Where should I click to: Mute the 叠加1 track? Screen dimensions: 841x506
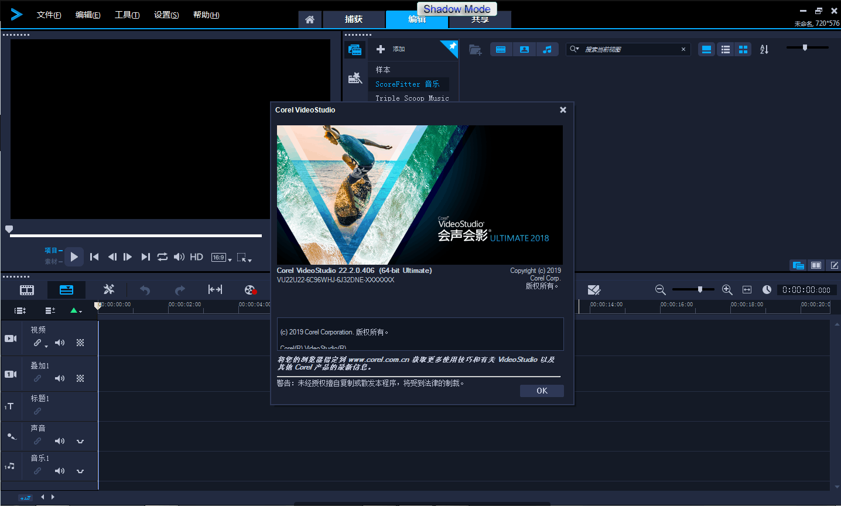(60, 378)
